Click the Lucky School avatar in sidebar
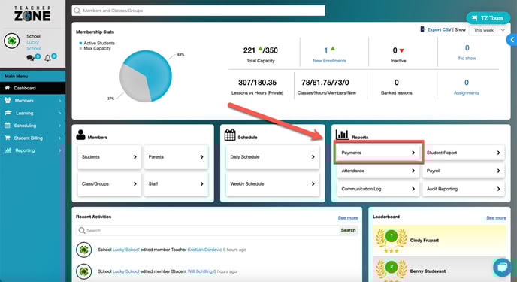 pyautogui.click(x=12, y=41)
